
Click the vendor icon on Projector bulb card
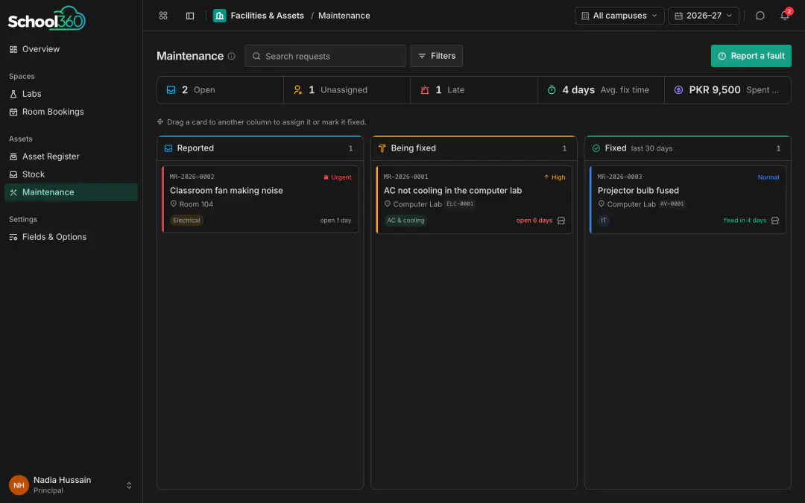[x=775, y=221]
